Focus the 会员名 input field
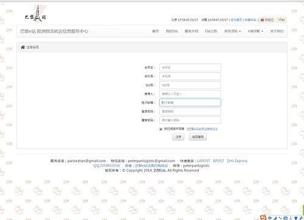This screenshot has width=304, height=220. pos(190,67)
